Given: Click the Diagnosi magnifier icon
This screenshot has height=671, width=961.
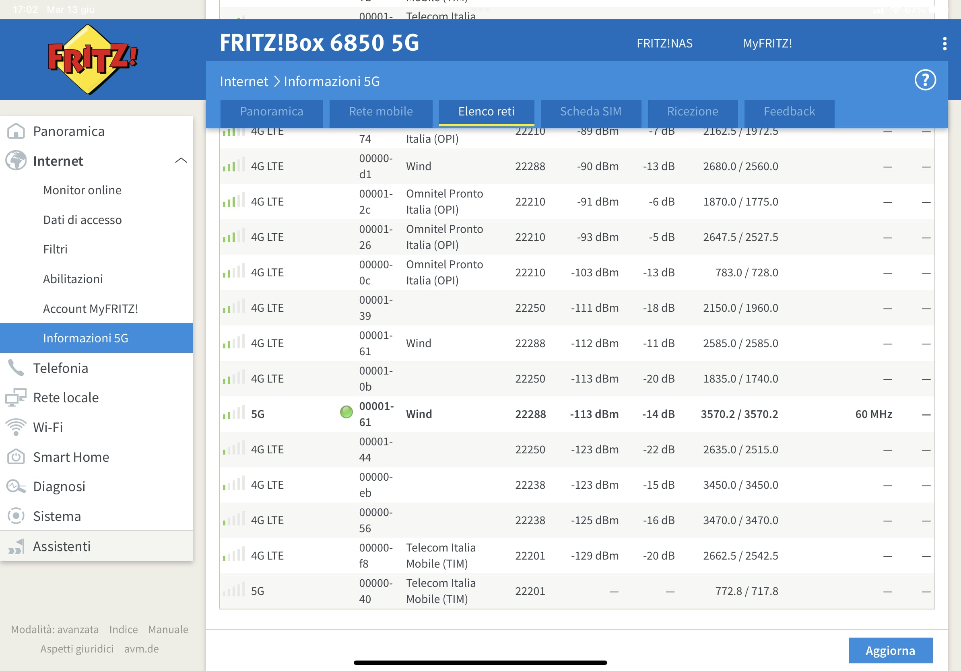Looking at the screenshot, I should (16, 486).
